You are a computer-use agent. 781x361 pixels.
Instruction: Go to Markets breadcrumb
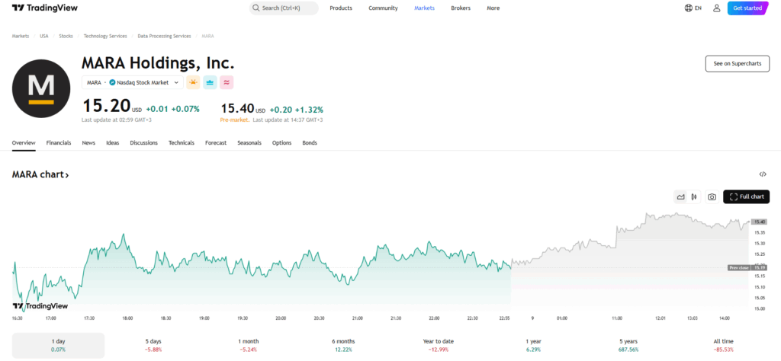[21, 37]
